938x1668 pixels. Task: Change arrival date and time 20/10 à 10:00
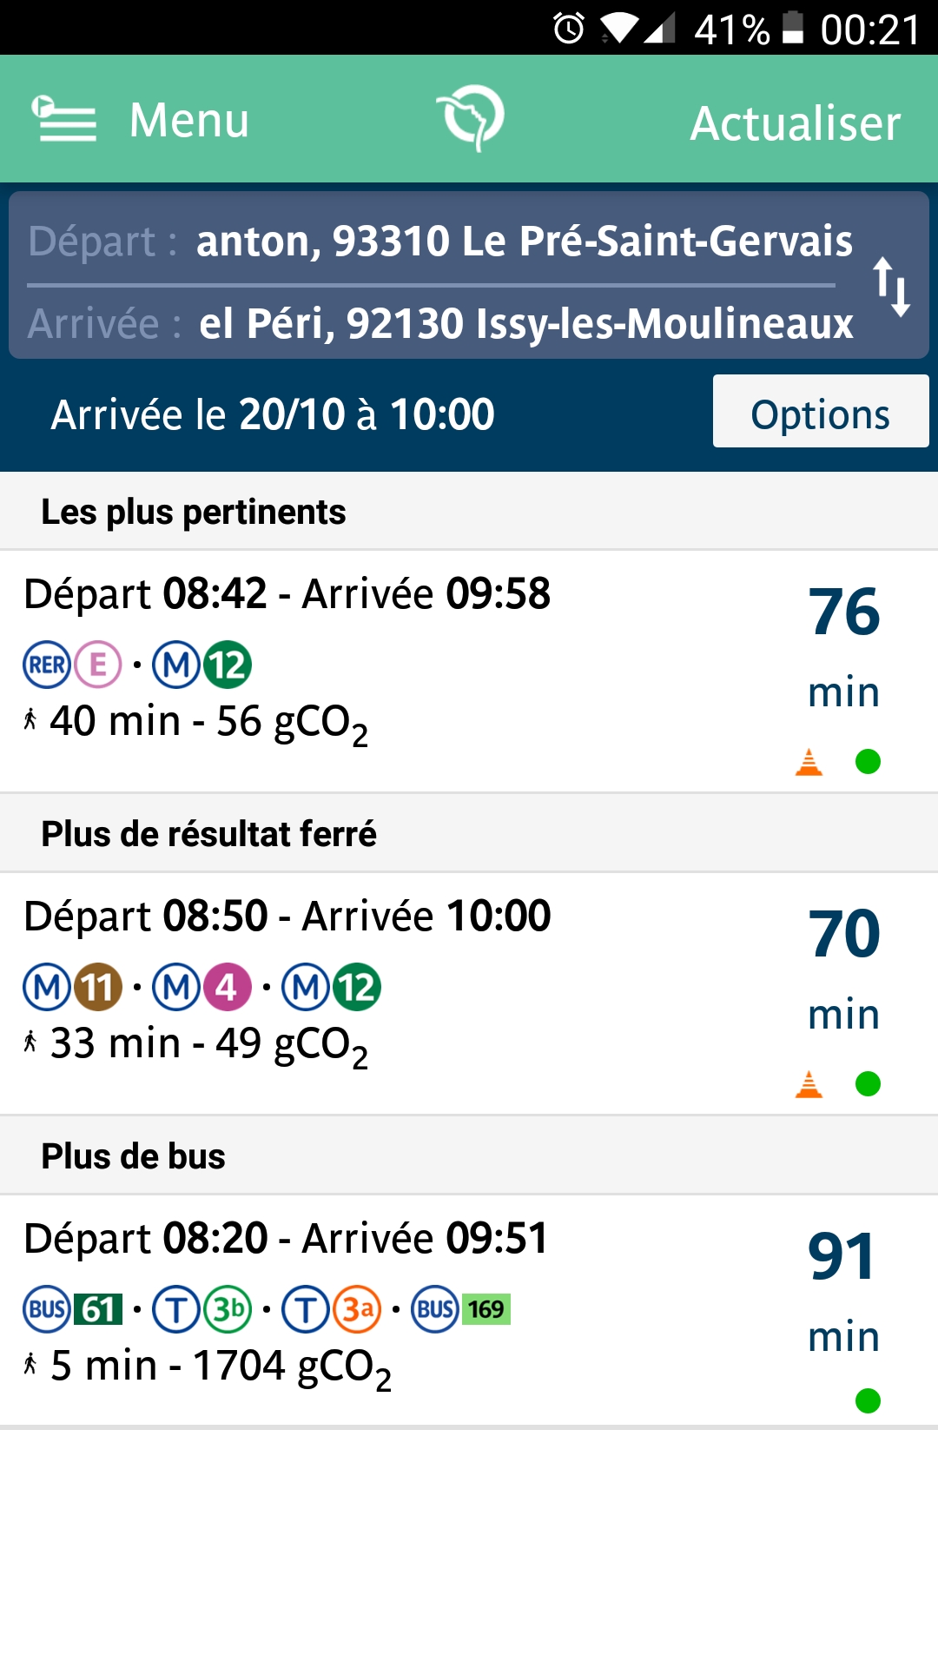273,414
